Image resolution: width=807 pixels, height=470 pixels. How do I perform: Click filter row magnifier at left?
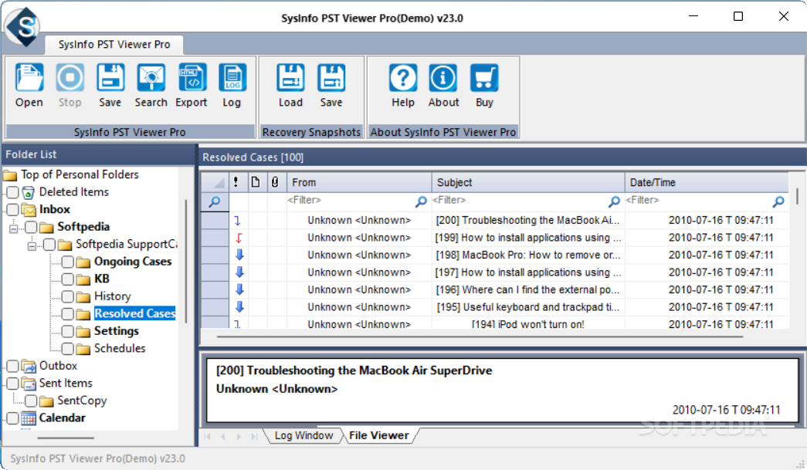[215, 201]
